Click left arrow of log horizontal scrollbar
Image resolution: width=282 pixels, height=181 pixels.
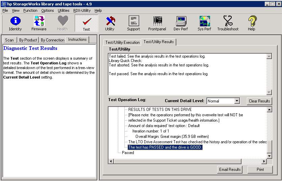click(111, 161)
